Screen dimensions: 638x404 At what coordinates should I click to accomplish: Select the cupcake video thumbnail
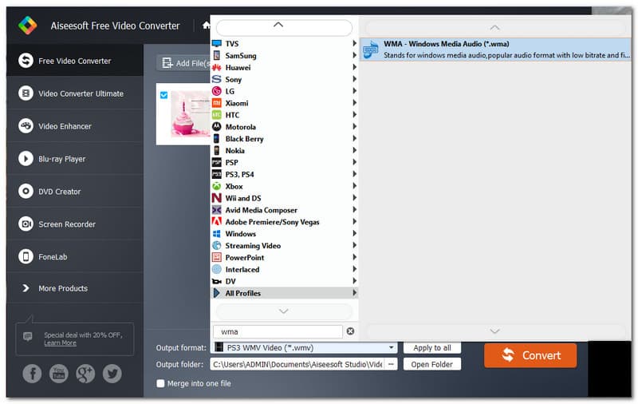[x=190, y=113]
